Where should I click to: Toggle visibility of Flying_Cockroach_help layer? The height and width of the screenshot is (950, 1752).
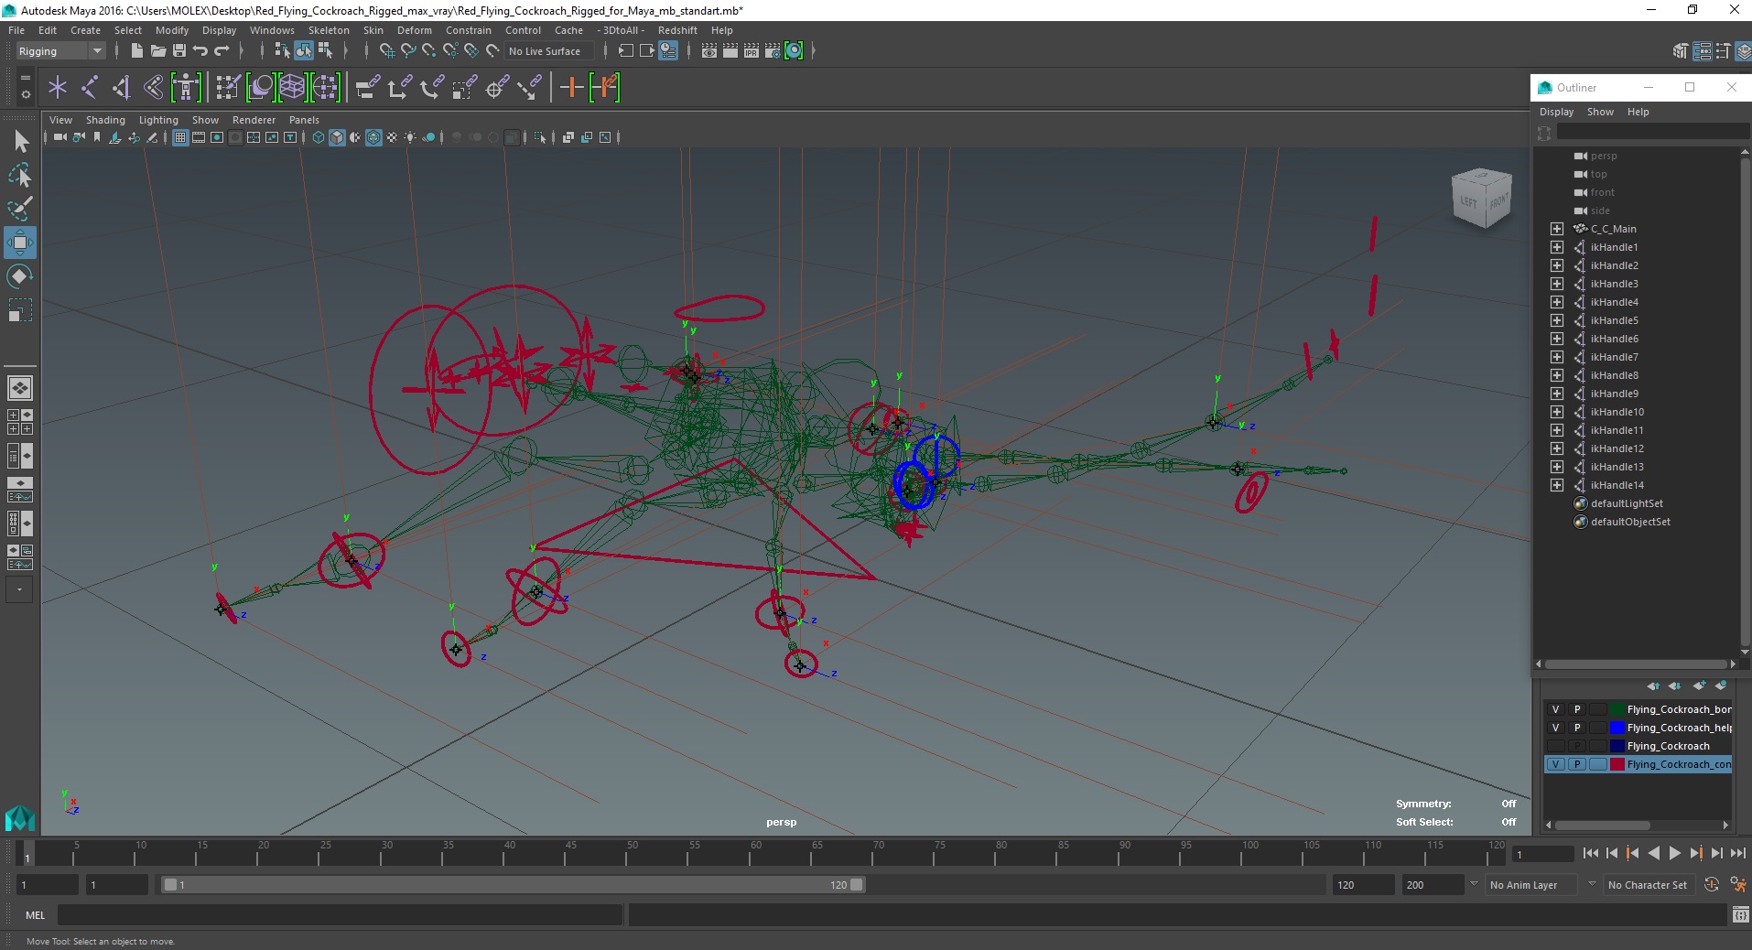(x=1555, y=728)
